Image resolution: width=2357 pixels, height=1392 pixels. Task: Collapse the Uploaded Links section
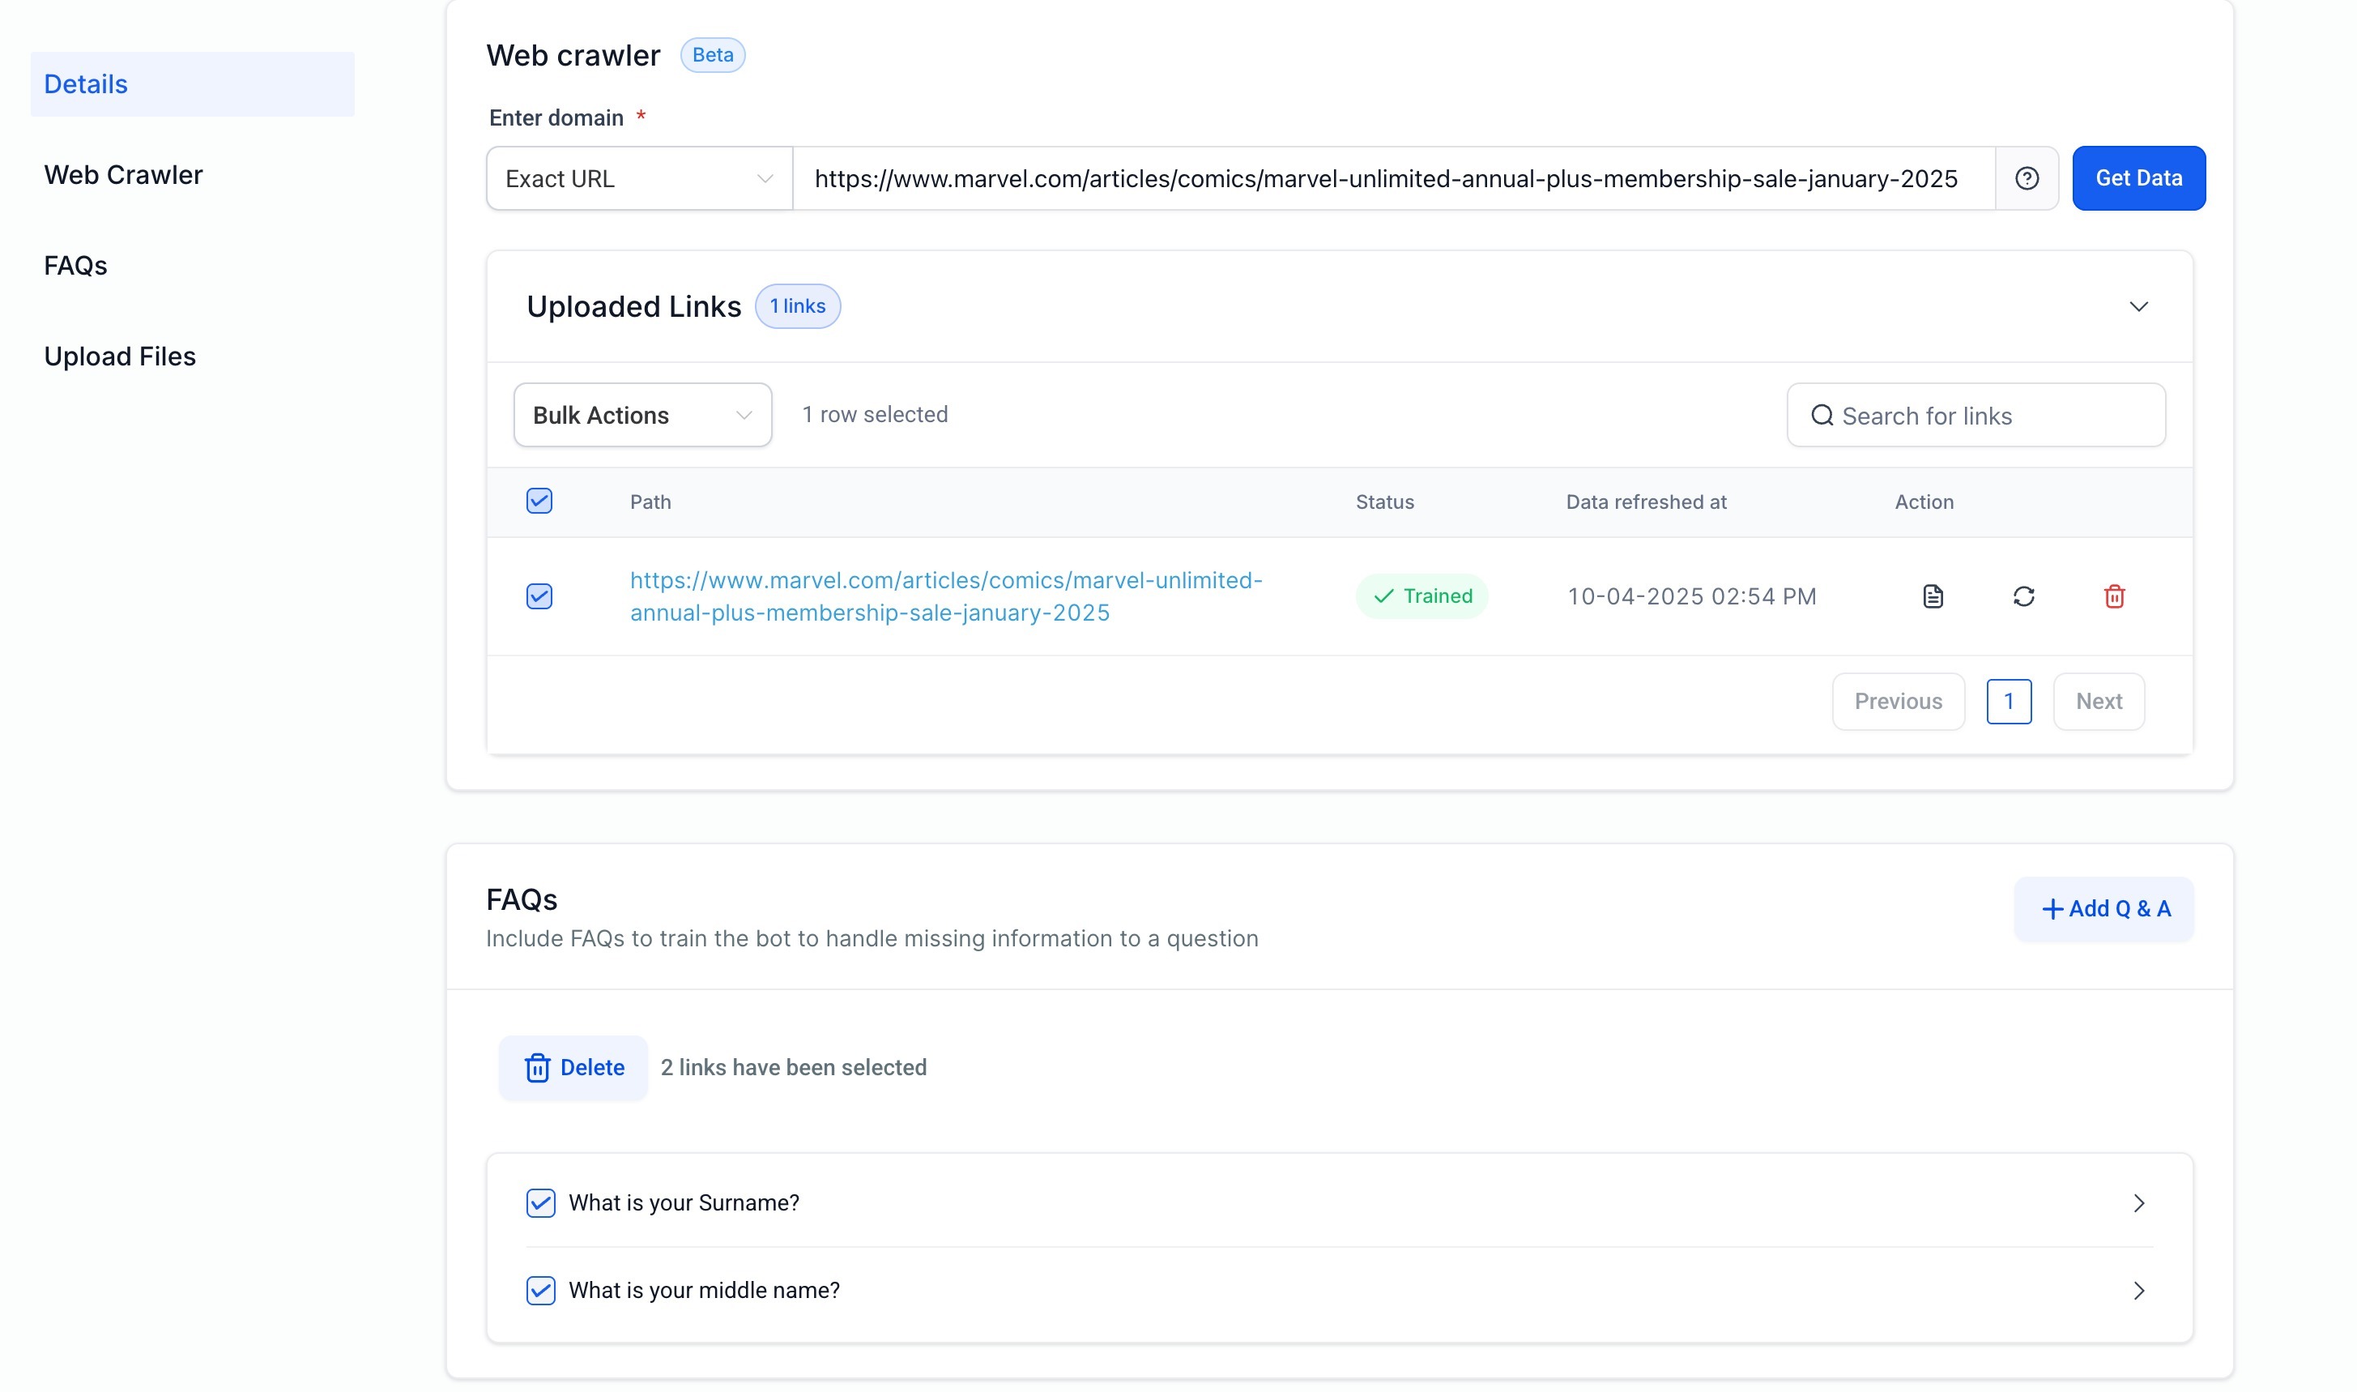coord(2137,307)
